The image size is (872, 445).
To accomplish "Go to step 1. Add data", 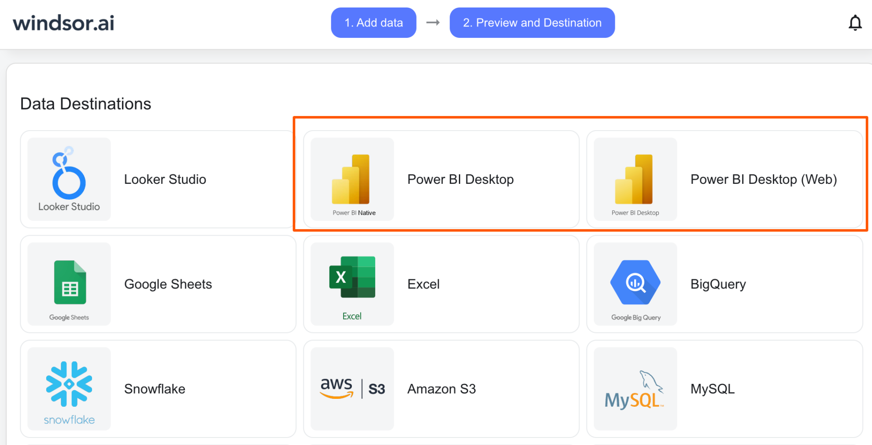I will coord(373,22).
